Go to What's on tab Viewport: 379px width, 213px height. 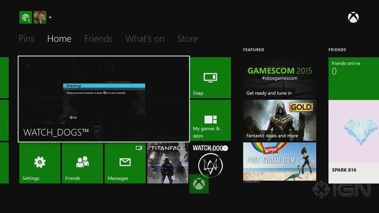144,38
